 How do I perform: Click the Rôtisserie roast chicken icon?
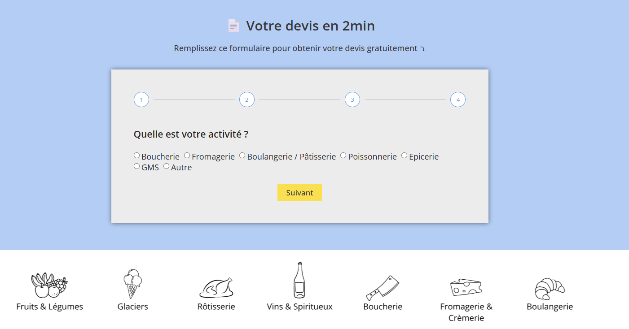pos(216,287)
